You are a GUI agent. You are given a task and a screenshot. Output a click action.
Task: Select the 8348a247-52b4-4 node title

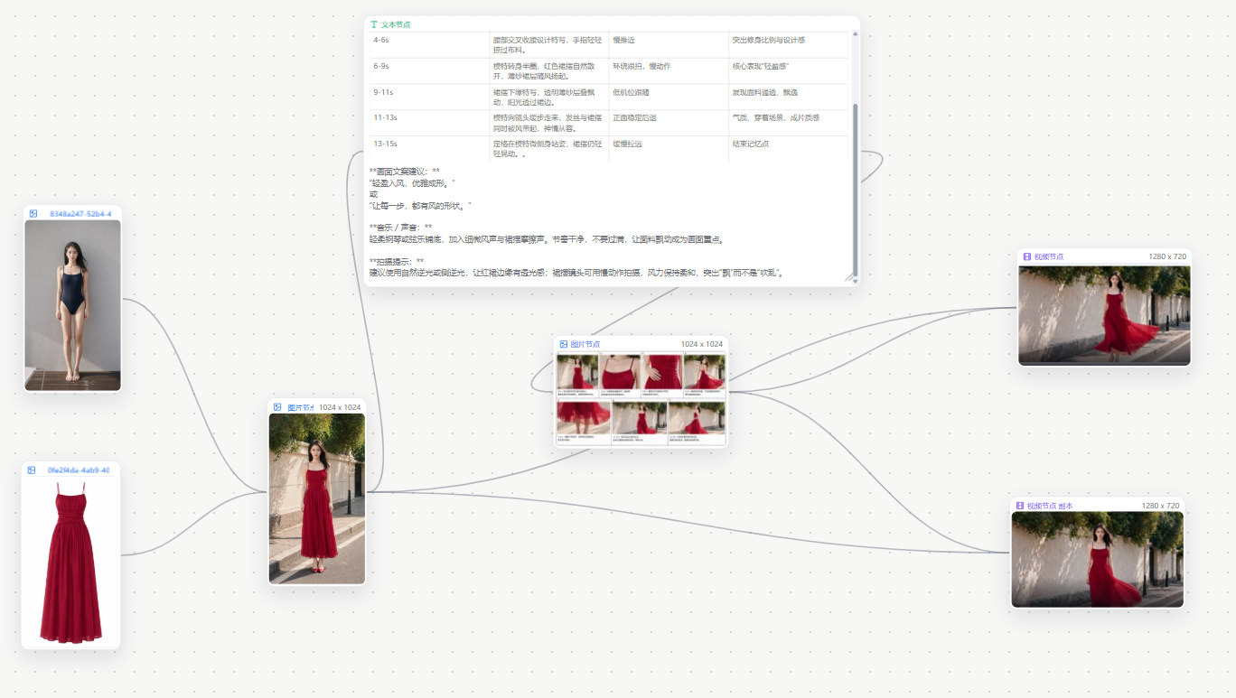(80, 214)
